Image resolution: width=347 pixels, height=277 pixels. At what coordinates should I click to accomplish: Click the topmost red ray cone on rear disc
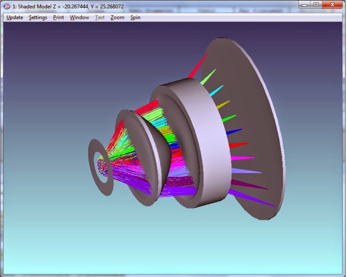pyautogui.click(x=198, y=66)
